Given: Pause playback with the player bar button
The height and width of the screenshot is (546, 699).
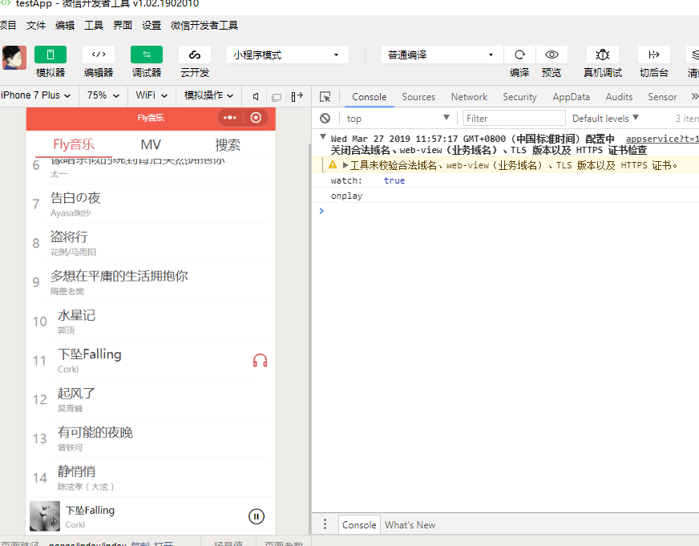Looking at the screenshot, I should (x=257, y=516).
